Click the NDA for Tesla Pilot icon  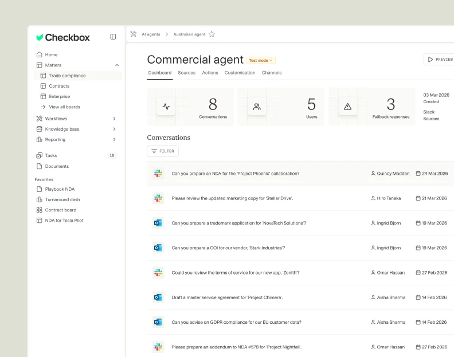40,221
